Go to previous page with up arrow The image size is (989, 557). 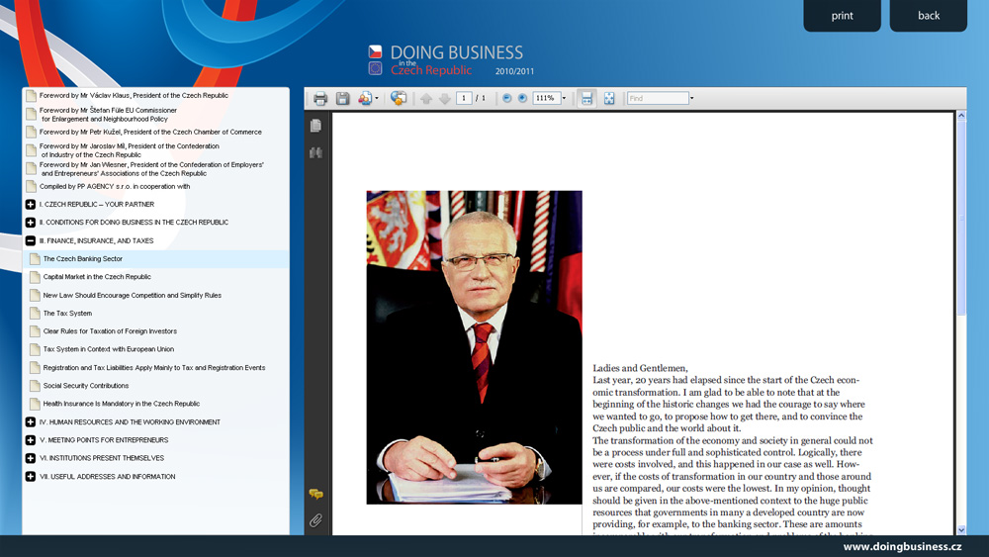[426, 98]
